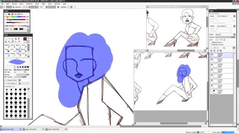
Task: Toggle the lock-all layer option
Action: click(x=224, y=40)
